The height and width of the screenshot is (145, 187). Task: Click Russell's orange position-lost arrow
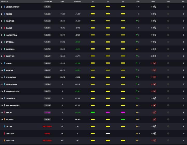pos(137,49)
